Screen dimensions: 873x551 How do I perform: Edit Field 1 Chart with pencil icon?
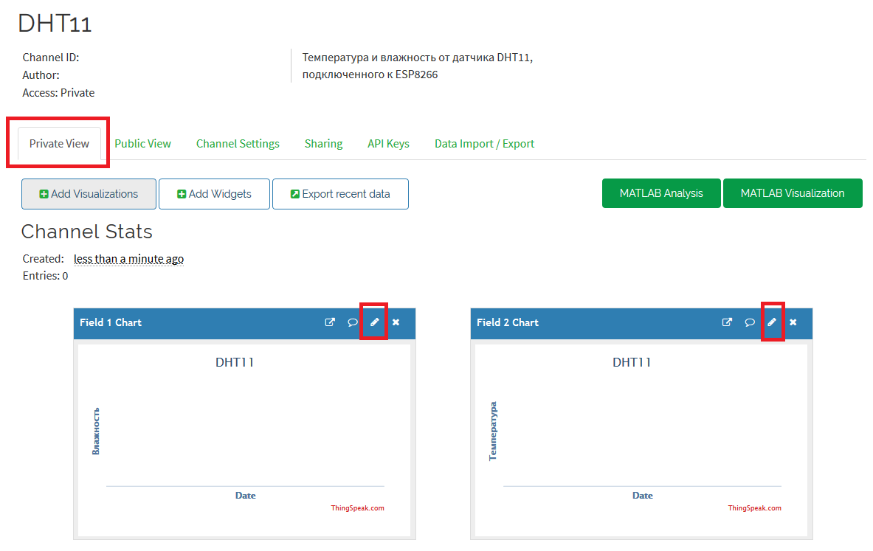tap(375, 322)
